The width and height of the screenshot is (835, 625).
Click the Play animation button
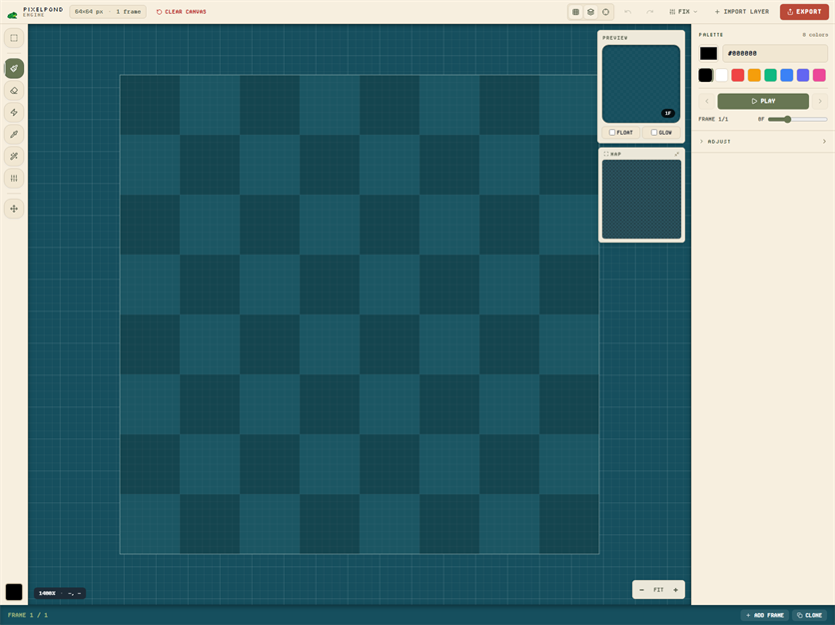(763, 101)
